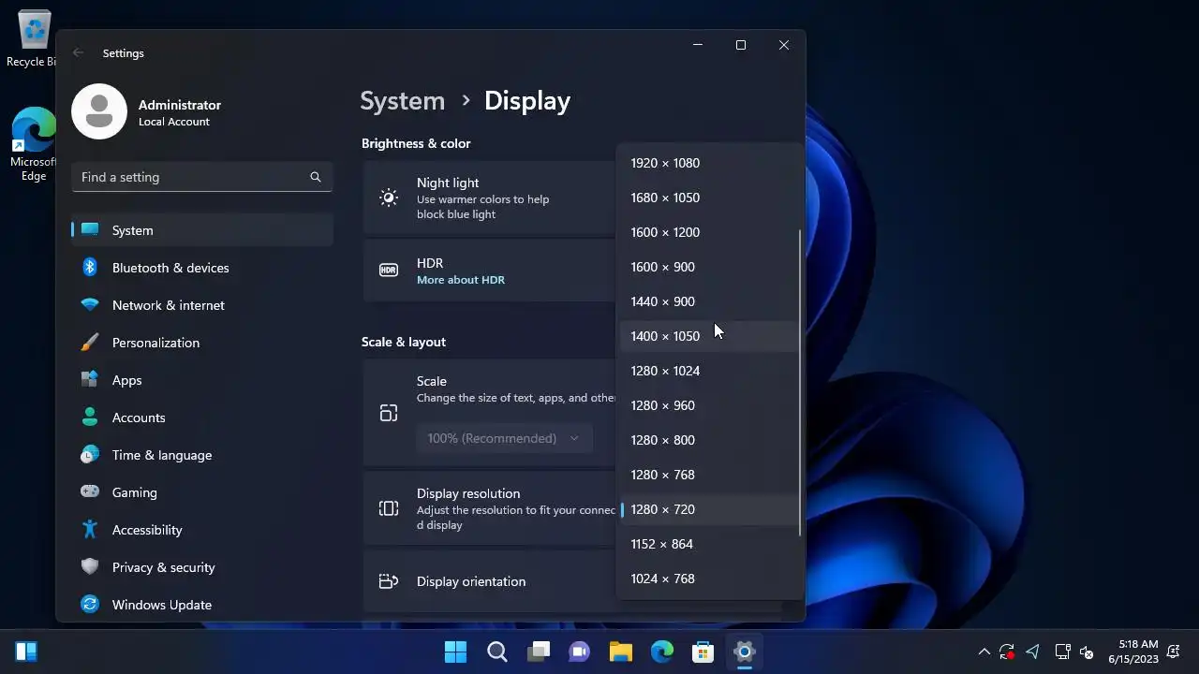Choose 1152 × 864 resolution

[x=708, y=544]
